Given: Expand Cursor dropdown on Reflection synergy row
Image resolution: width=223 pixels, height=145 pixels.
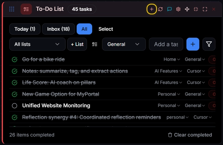Looking at the screenshot, I should pos(203,117).
